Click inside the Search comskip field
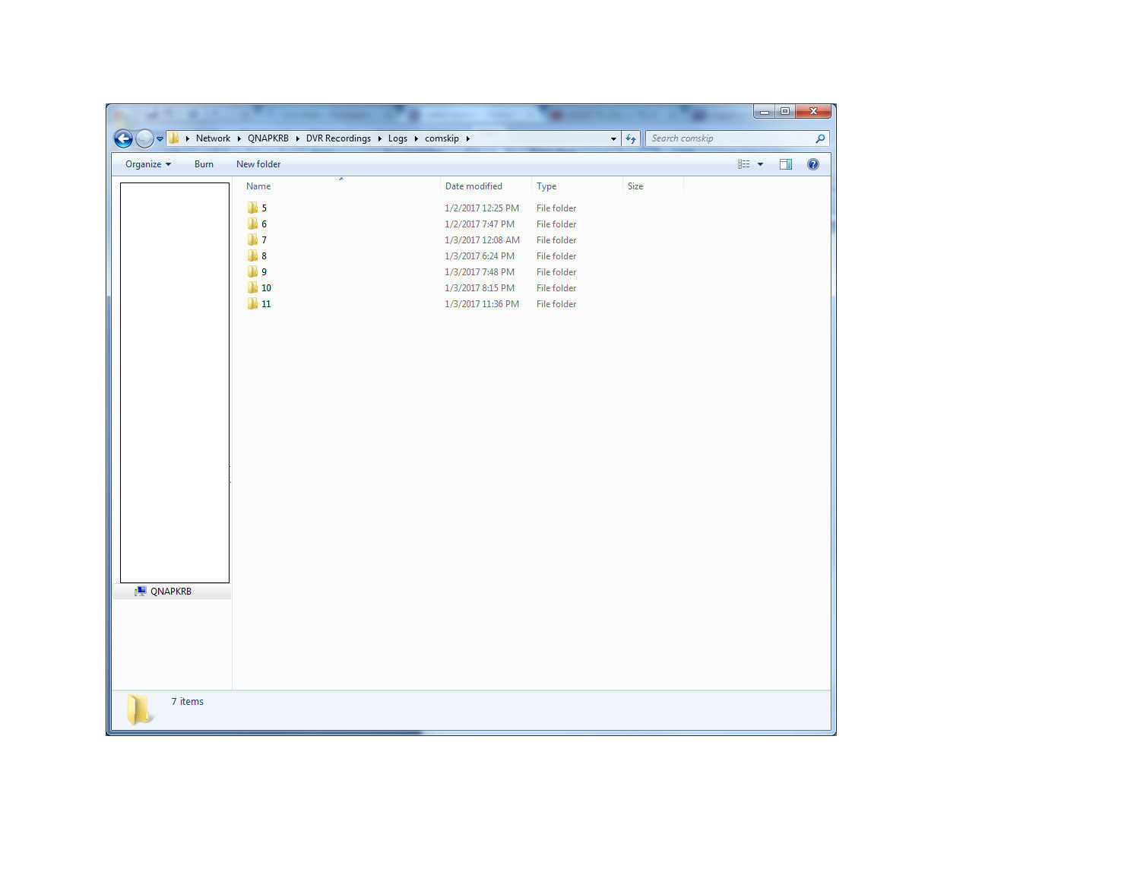The height and width of the screenshot is (879, 1137). [730, 138]
